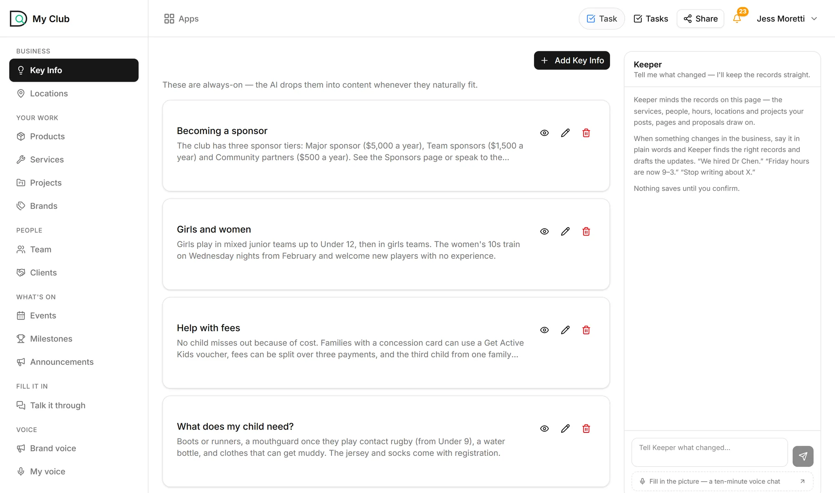This screenshot has height=493, width=835.
Task: Open the Services section
Action: pos(74,159)
